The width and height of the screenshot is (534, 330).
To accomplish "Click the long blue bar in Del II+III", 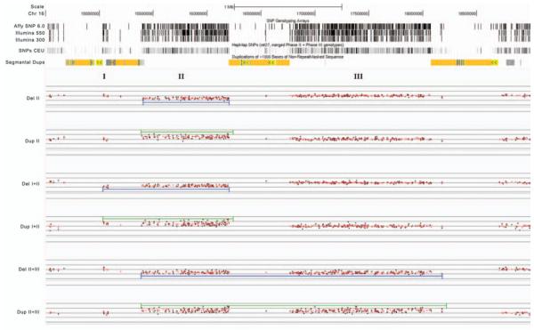I will tap(292, 277).
